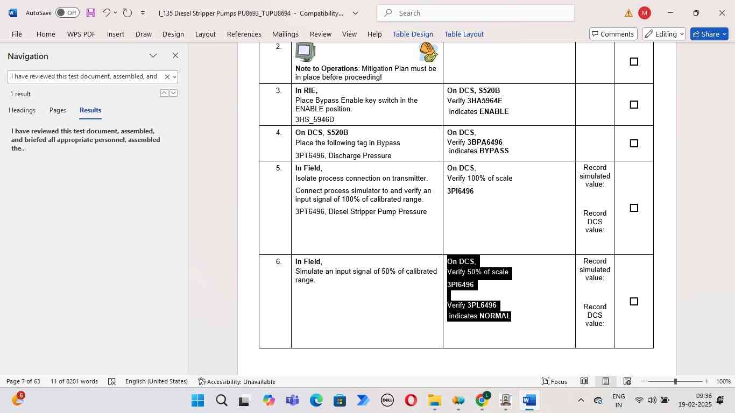
Task: Open the navigation search options arrow
Action: [x=174, y=77]
